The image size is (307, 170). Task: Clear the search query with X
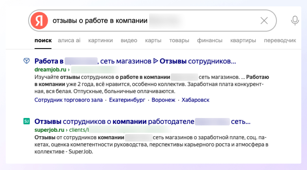tap(264, 21)
